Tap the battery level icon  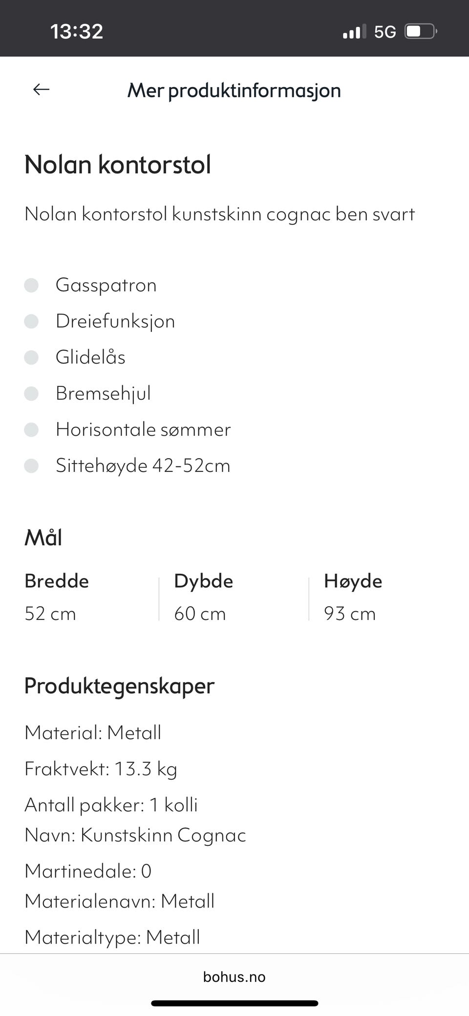point(418,31)
